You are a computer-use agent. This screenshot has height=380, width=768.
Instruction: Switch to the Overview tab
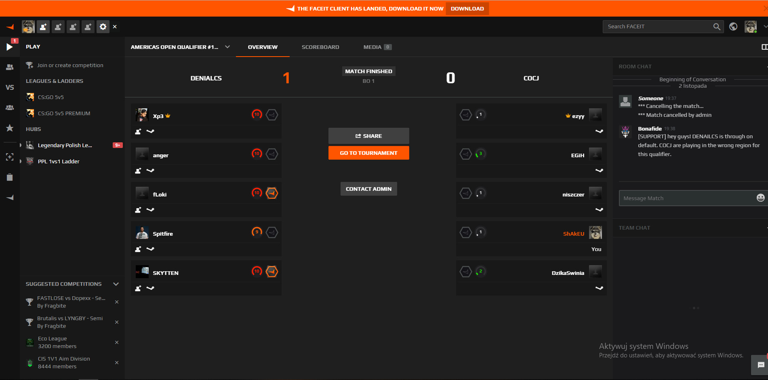(x=263, y=47)
